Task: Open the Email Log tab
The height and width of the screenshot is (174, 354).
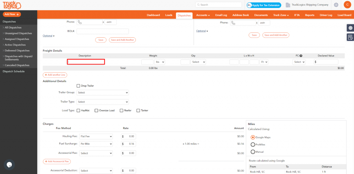Action: click(x=221, y=15)
